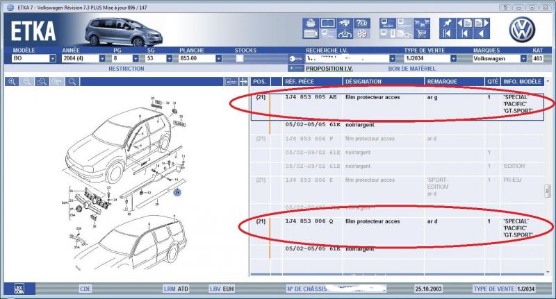Click the LEX.COM logo in status bar
The width and height of the screenshot is (556, 299).
point(19,289)
